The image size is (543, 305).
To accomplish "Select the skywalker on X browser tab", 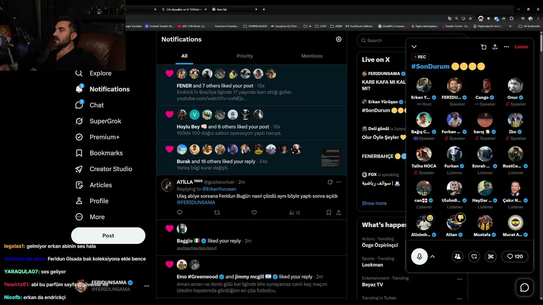I will click(x=185, y=9).
